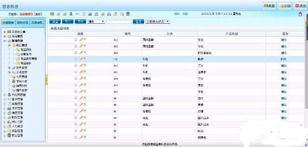Click the bank building icon in toolbar
Screen dimensions: 308x147
coord(128,13)
